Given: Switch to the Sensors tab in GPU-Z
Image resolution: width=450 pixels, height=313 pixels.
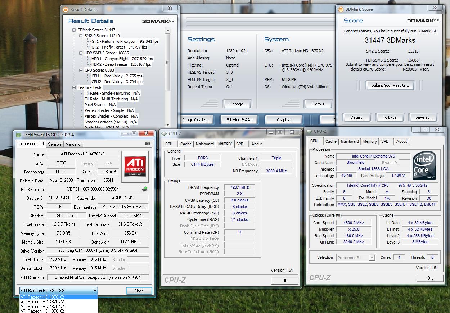Looking at the screenshot, I should [x=55, y=144].
